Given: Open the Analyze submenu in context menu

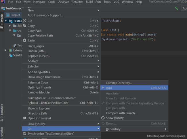Looking at the screenshot, I should (x=62, y=61).
